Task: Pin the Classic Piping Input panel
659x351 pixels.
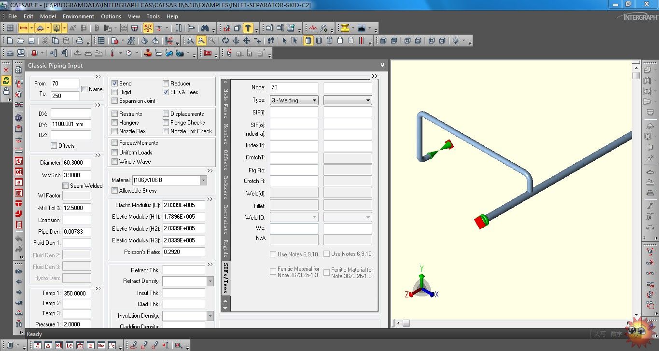Action: (x=382, y=65)
